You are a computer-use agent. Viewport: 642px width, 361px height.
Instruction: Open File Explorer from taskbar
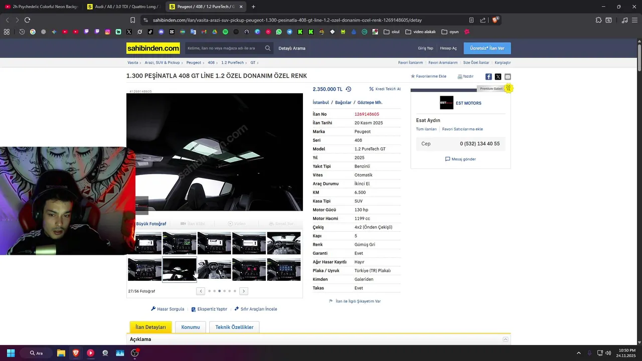pyautogui.click(x=61, y=353)
